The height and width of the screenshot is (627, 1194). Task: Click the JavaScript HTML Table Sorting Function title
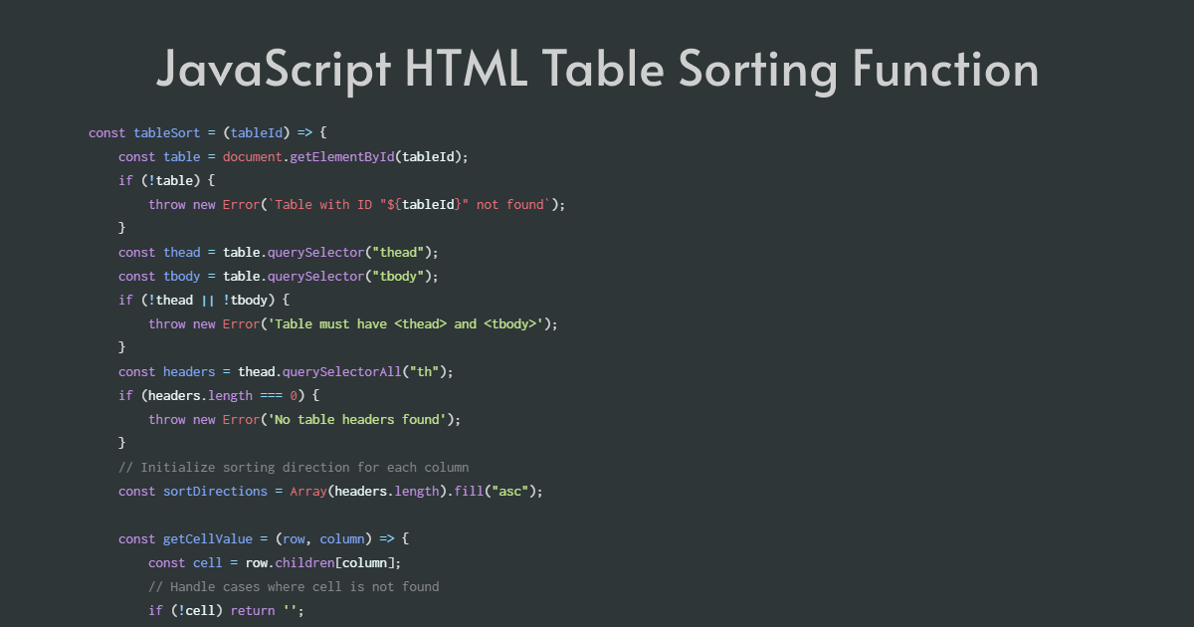tap(597, 70)
